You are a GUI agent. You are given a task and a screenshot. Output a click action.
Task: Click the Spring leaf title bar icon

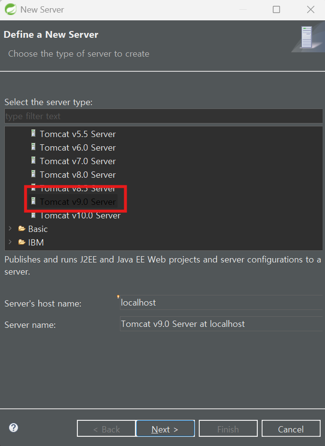click(11, 9)
